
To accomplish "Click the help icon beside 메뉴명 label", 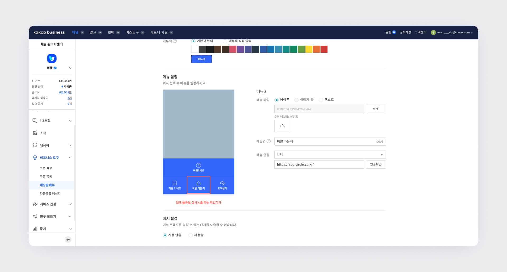I will 269,141.
